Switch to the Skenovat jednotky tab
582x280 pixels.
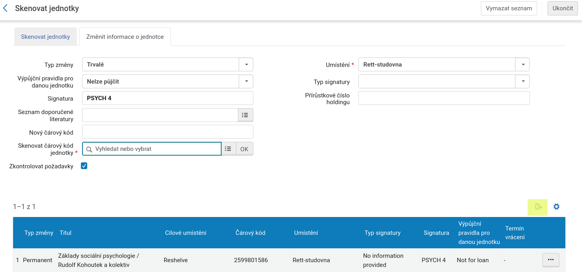(x=46, y=37)
